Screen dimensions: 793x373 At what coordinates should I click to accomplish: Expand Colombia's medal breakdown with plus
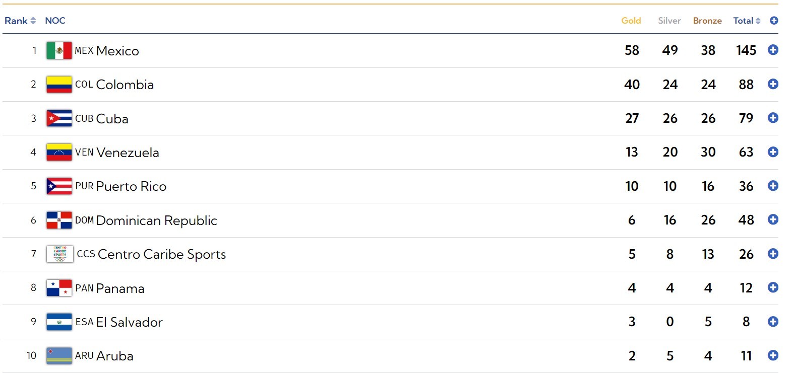pos(773,84)
